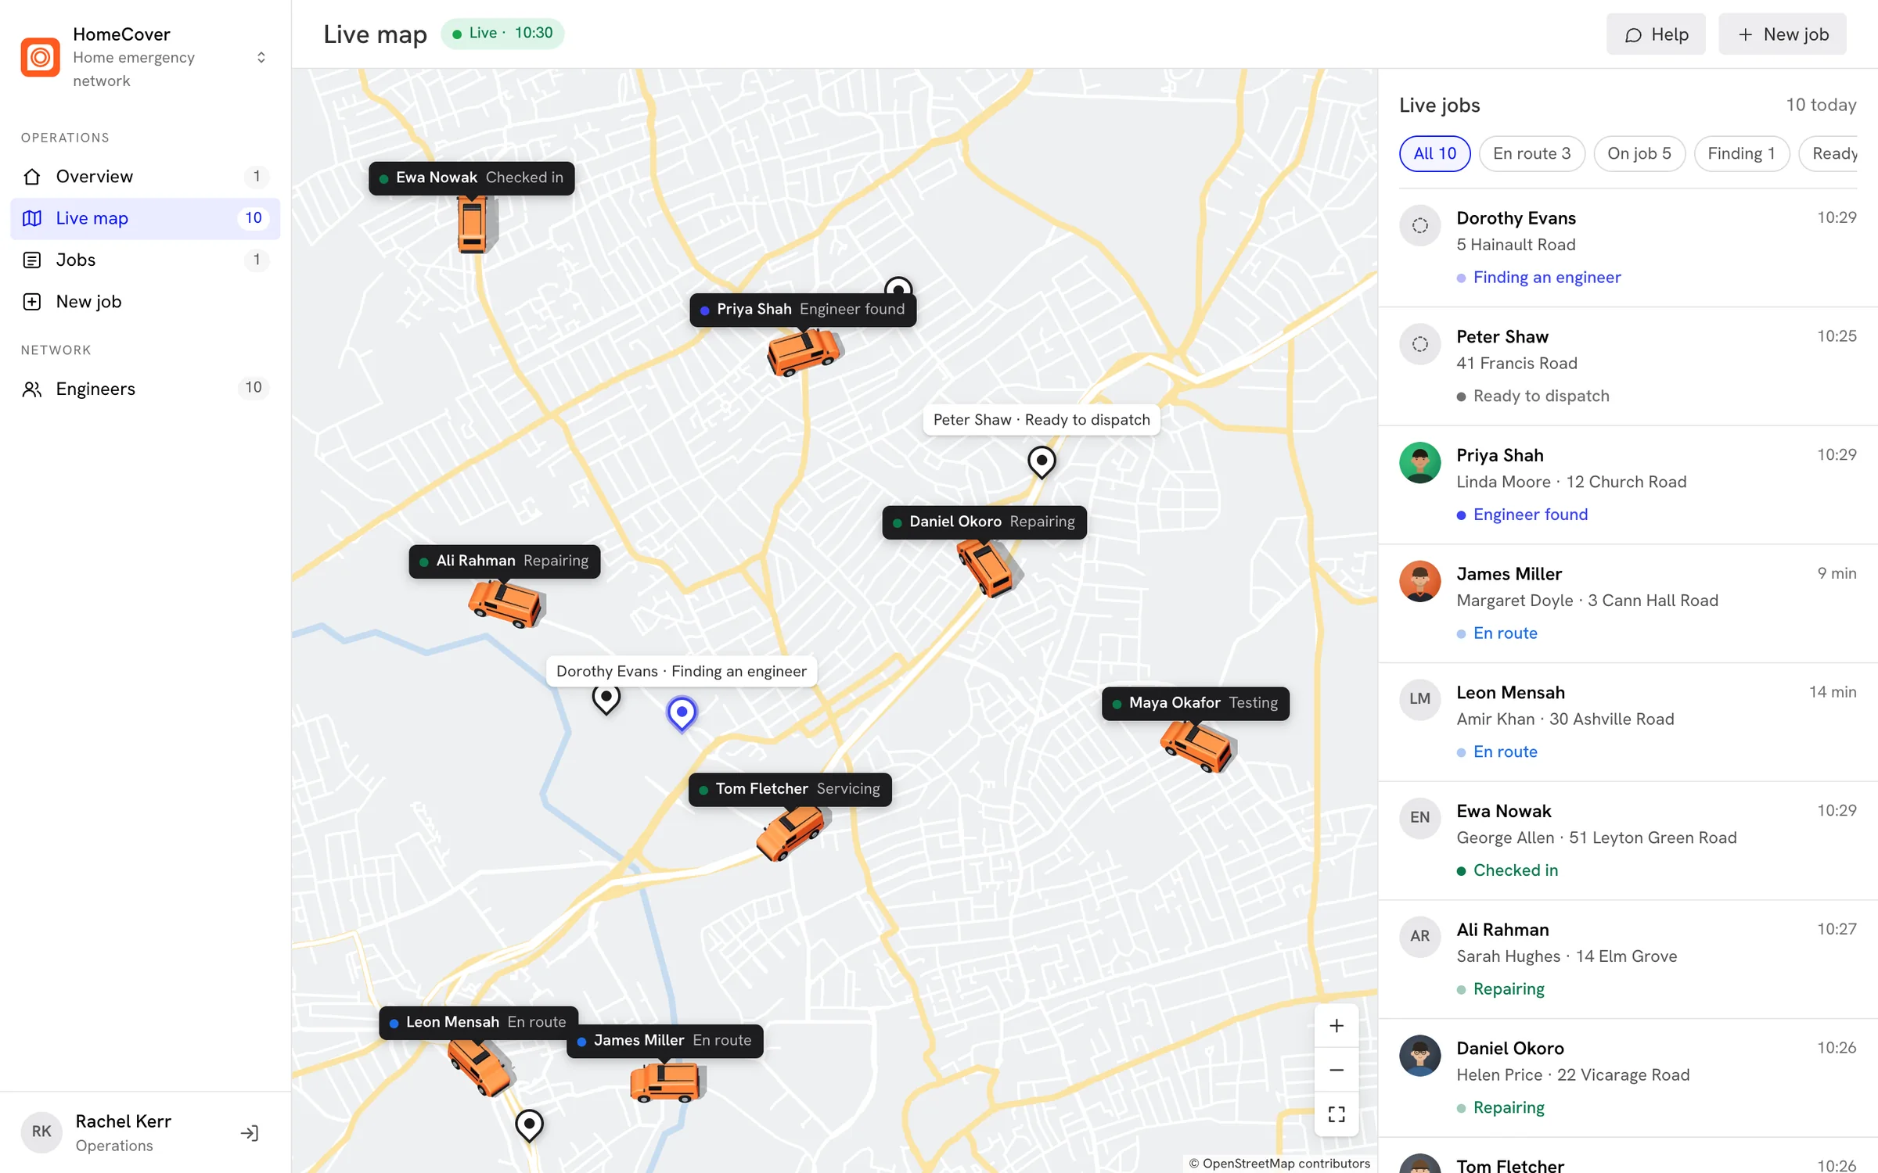This screenshot has height=1173, width=1878.
Task: Open Leon Mensah's job in list
Action: [x=1628, y=722]
